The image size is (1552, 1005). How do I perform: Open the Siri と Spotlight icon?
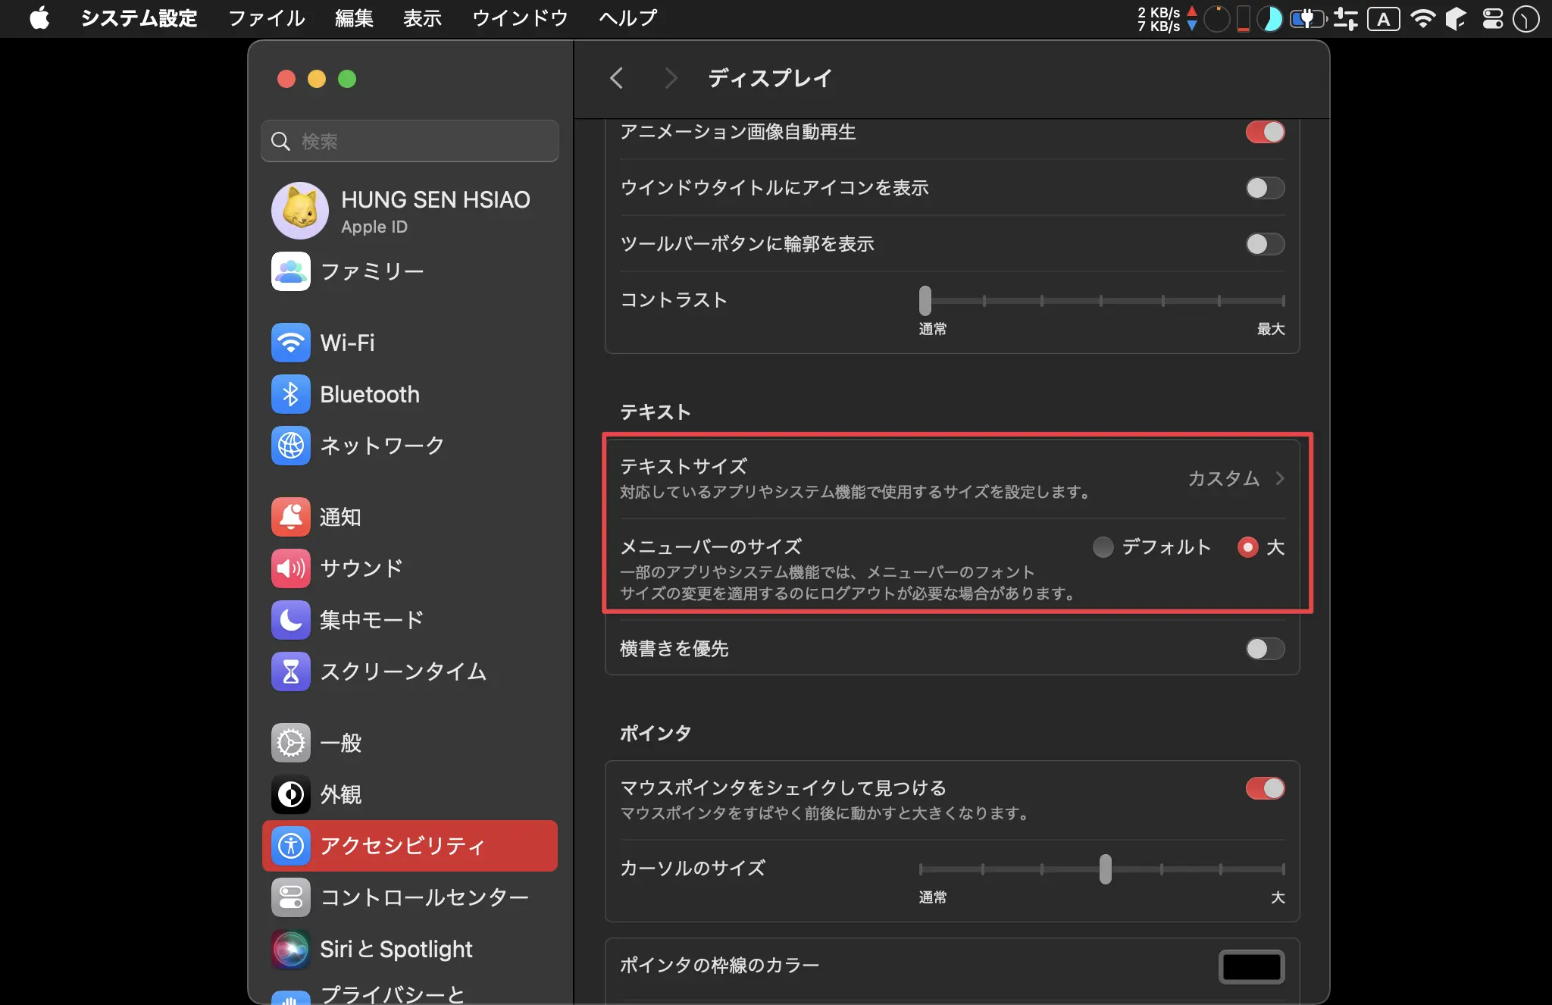pos(291,949)
